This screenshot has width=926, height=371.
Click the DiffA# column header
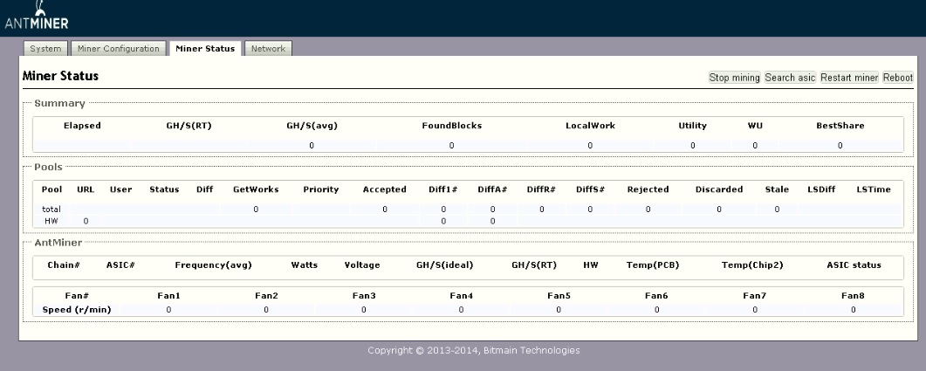(x=492, y=189)
